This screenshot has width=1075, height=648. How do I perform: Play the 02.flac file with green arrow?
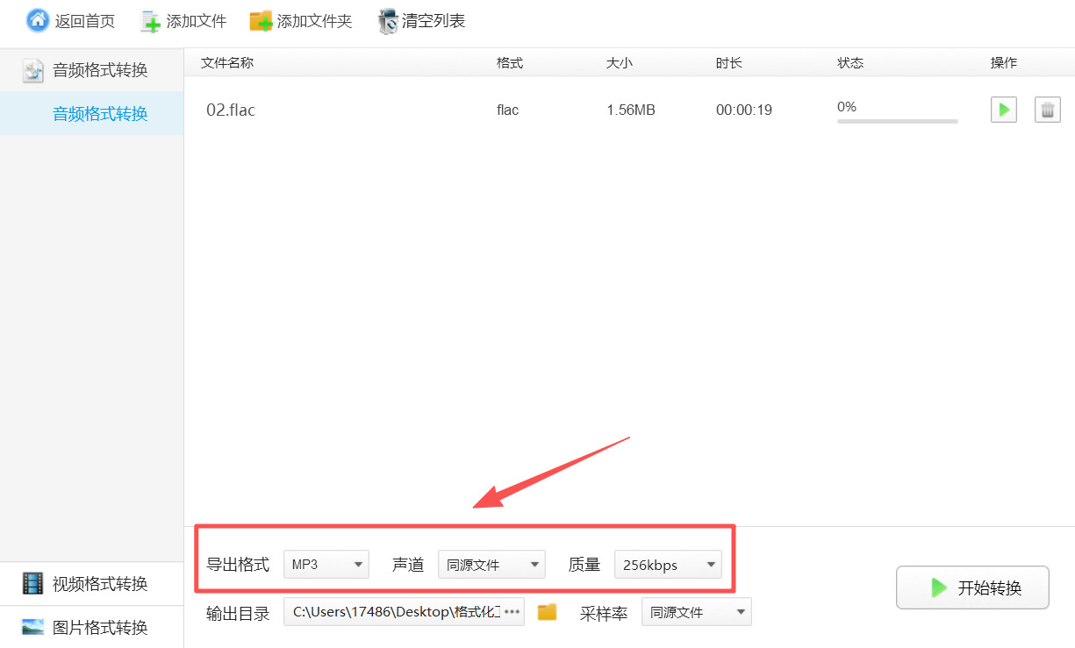point(1004,110)
